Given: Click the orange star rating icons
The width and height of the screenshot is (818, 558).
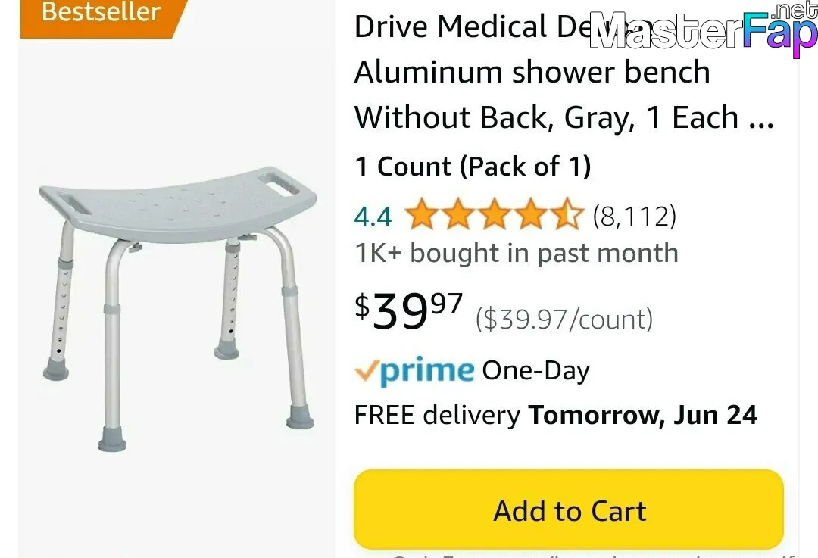Looking at the screenshot, I should coord(494,214).
